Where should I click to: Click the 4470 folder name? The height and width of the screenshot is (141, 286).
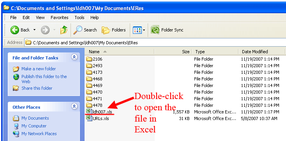click(x=97, y=92)
